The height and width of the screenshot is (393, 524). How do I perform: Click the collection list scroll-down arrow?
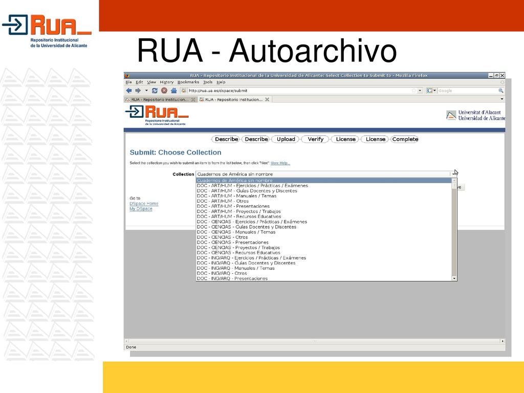tap(454, 278)
